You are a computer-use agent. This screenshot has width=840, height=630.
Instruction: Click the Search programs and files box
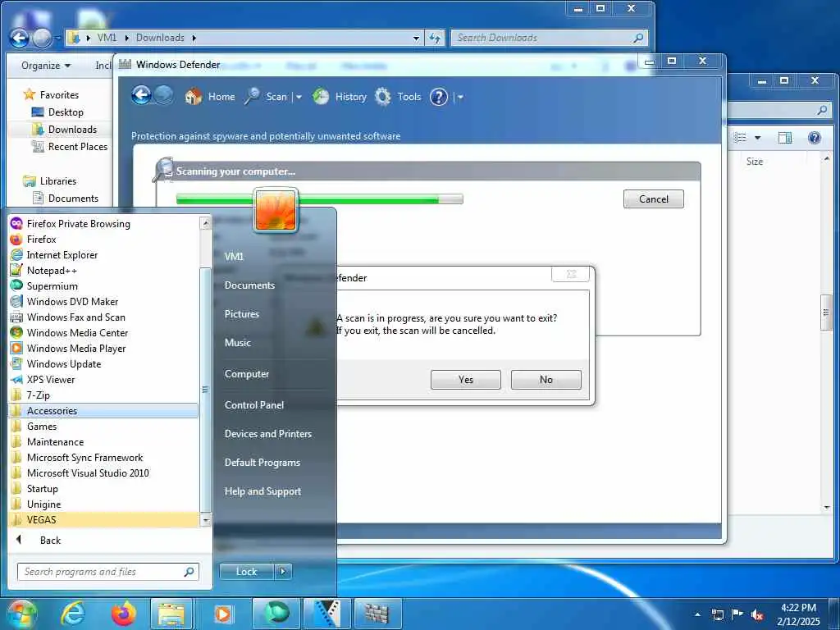tap(107, 572)
